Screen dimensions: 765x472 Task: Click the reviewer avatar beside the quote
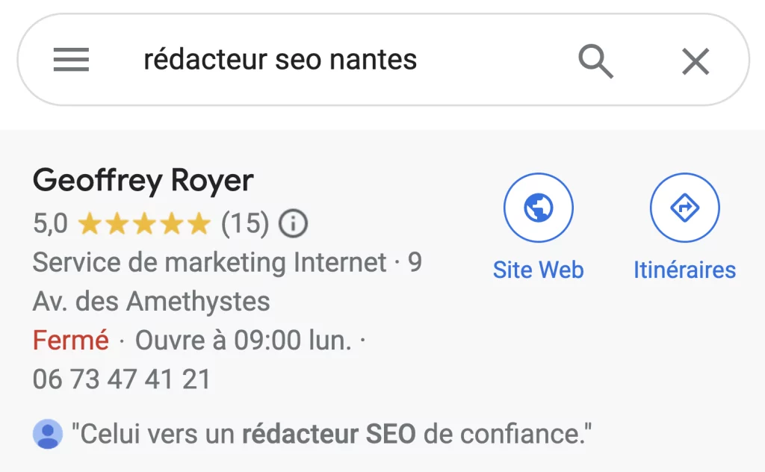point(47,432)
